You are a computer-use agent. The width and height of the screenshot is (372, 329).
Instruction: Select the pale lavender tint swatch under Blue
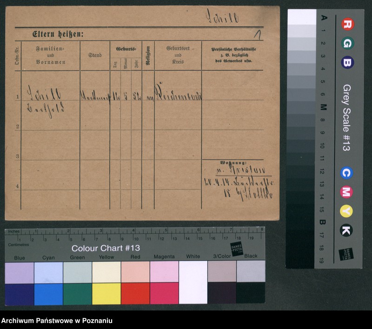coord(20,273)
